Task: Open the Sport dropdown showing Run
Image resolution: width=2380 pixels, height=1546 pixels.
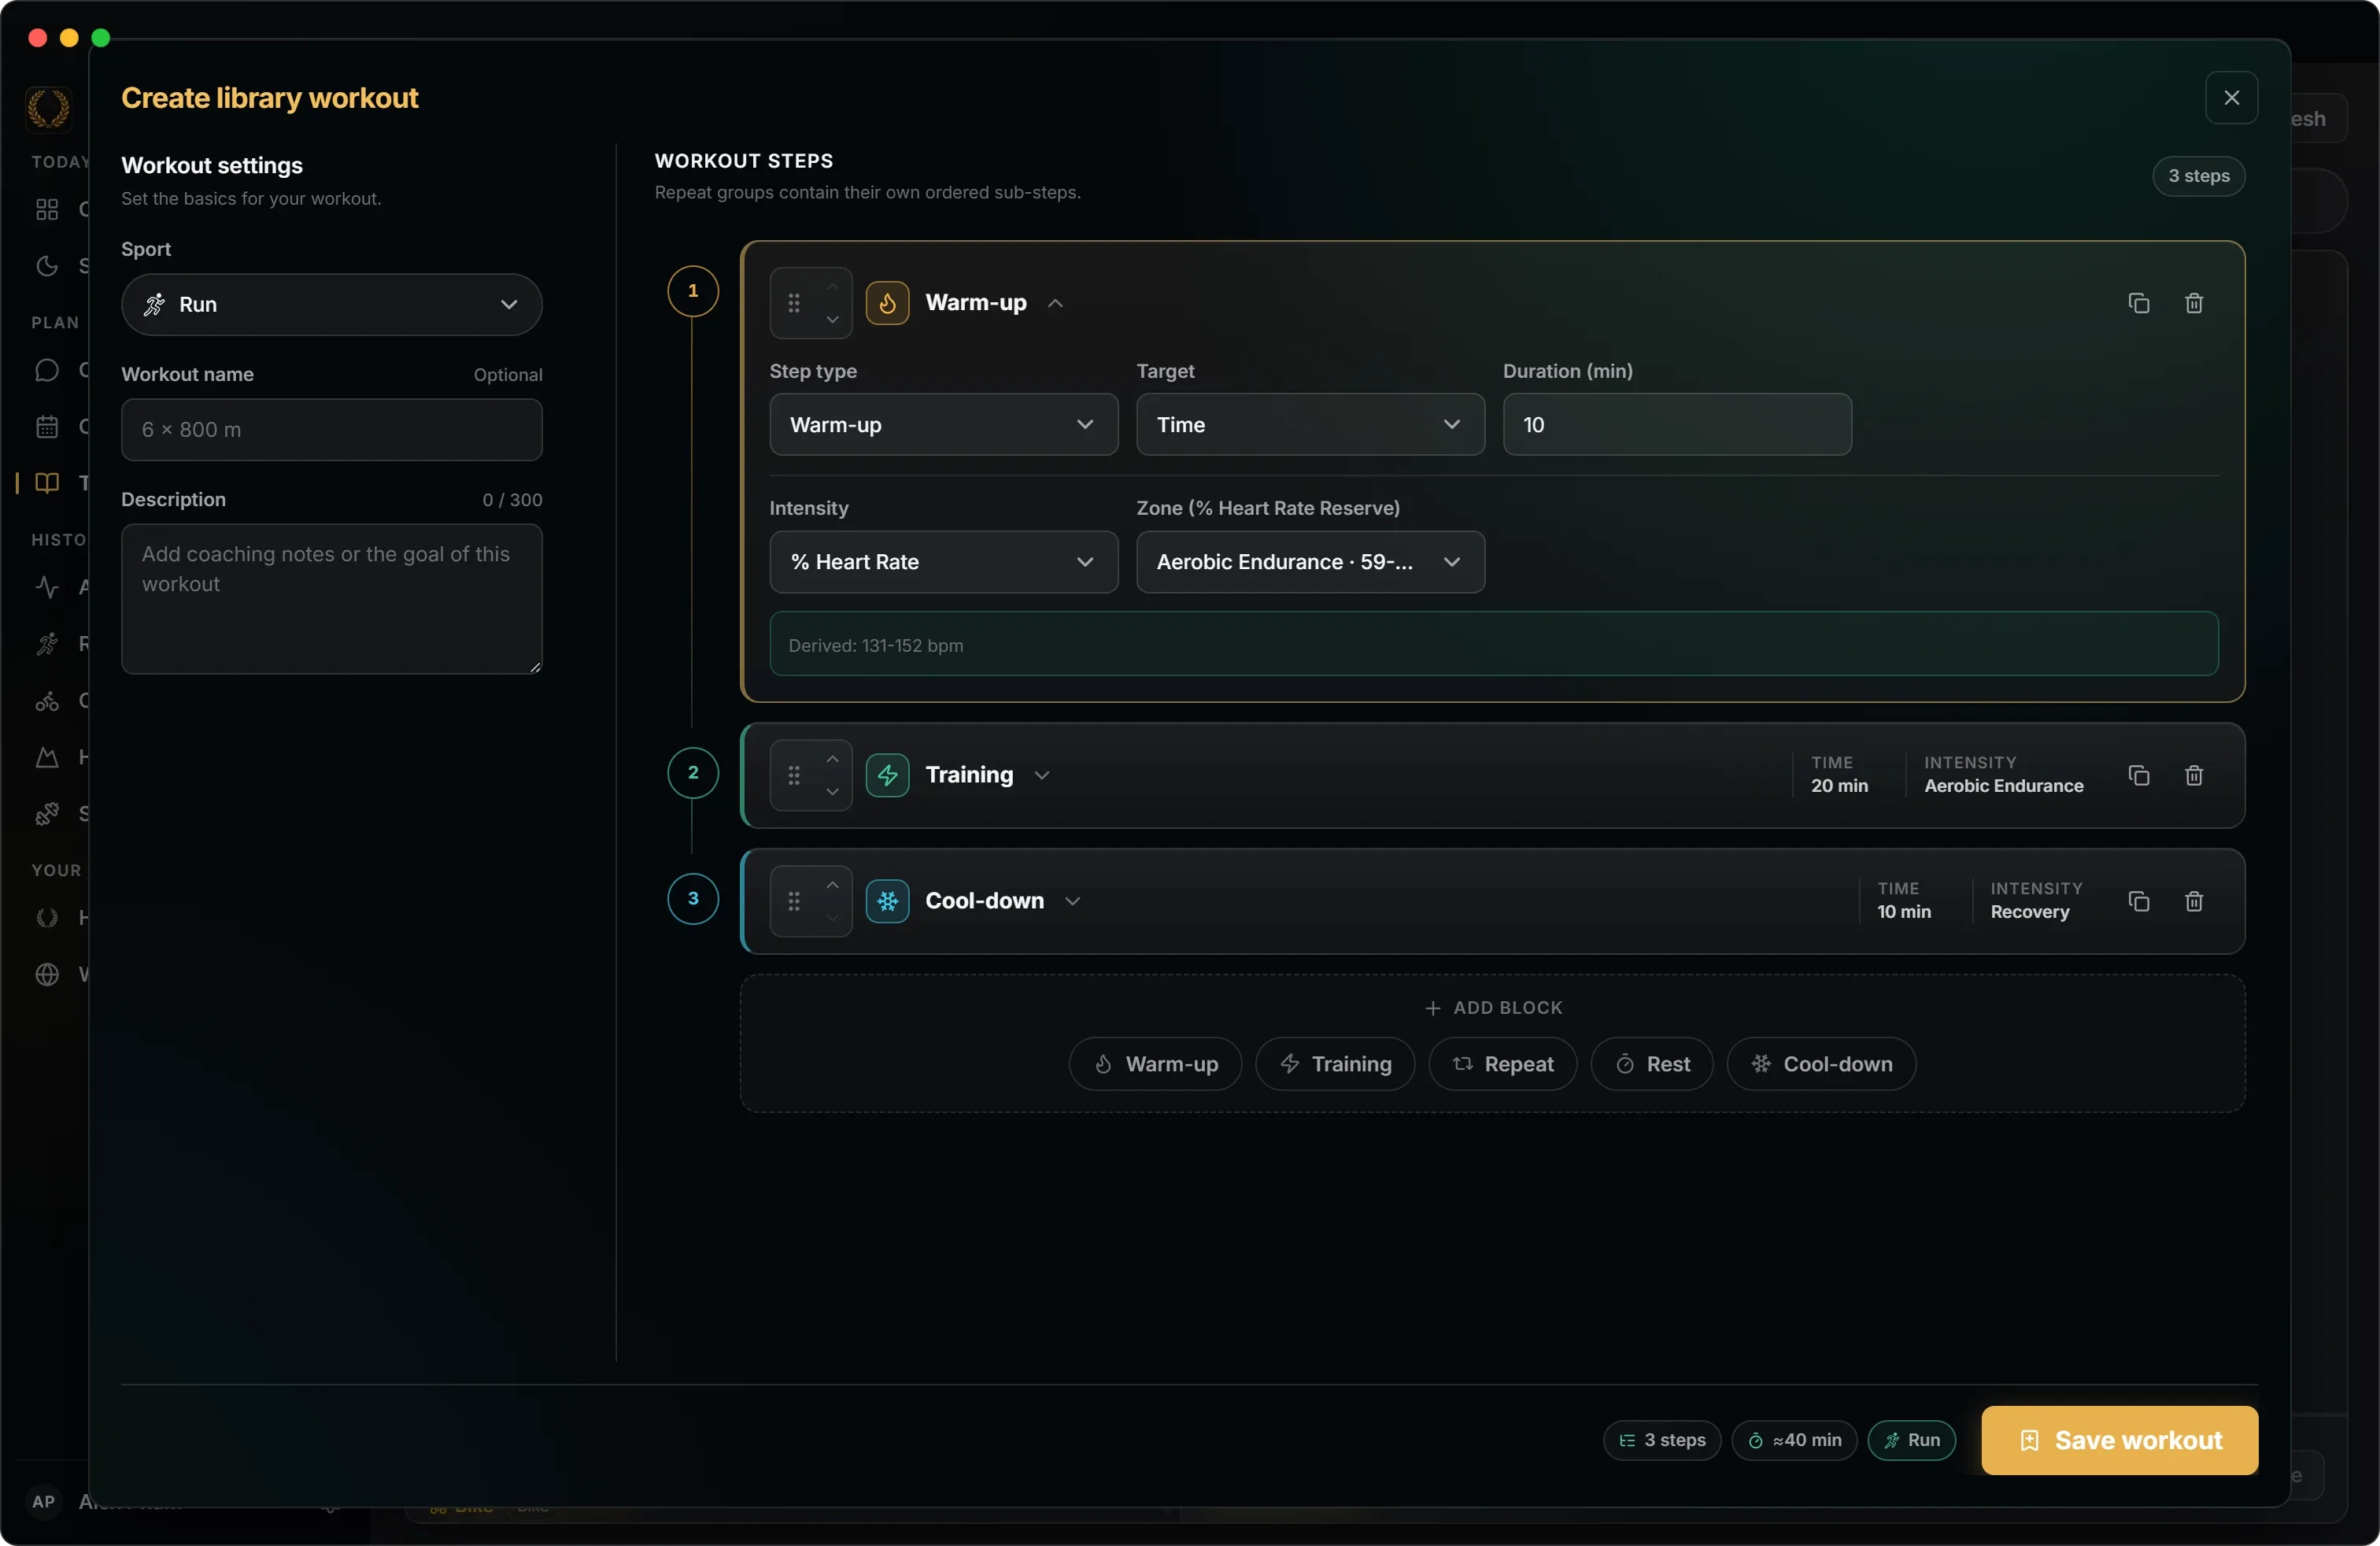Action: coord(331,304)
